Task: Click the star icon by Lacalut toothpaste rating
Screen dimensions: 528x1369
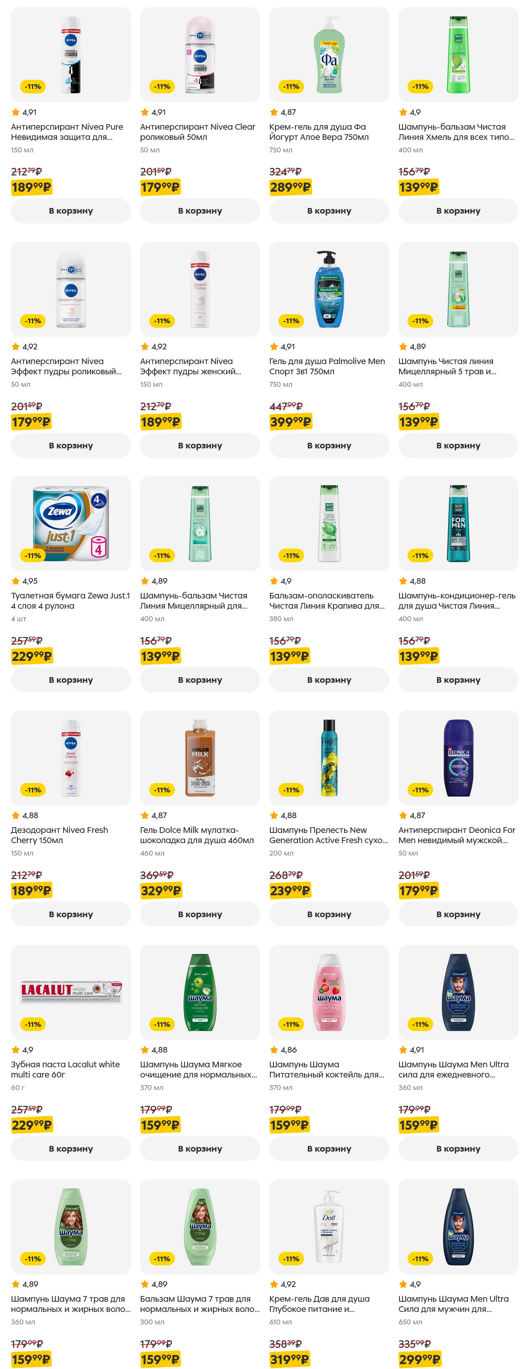Action: click(16, 1050)
